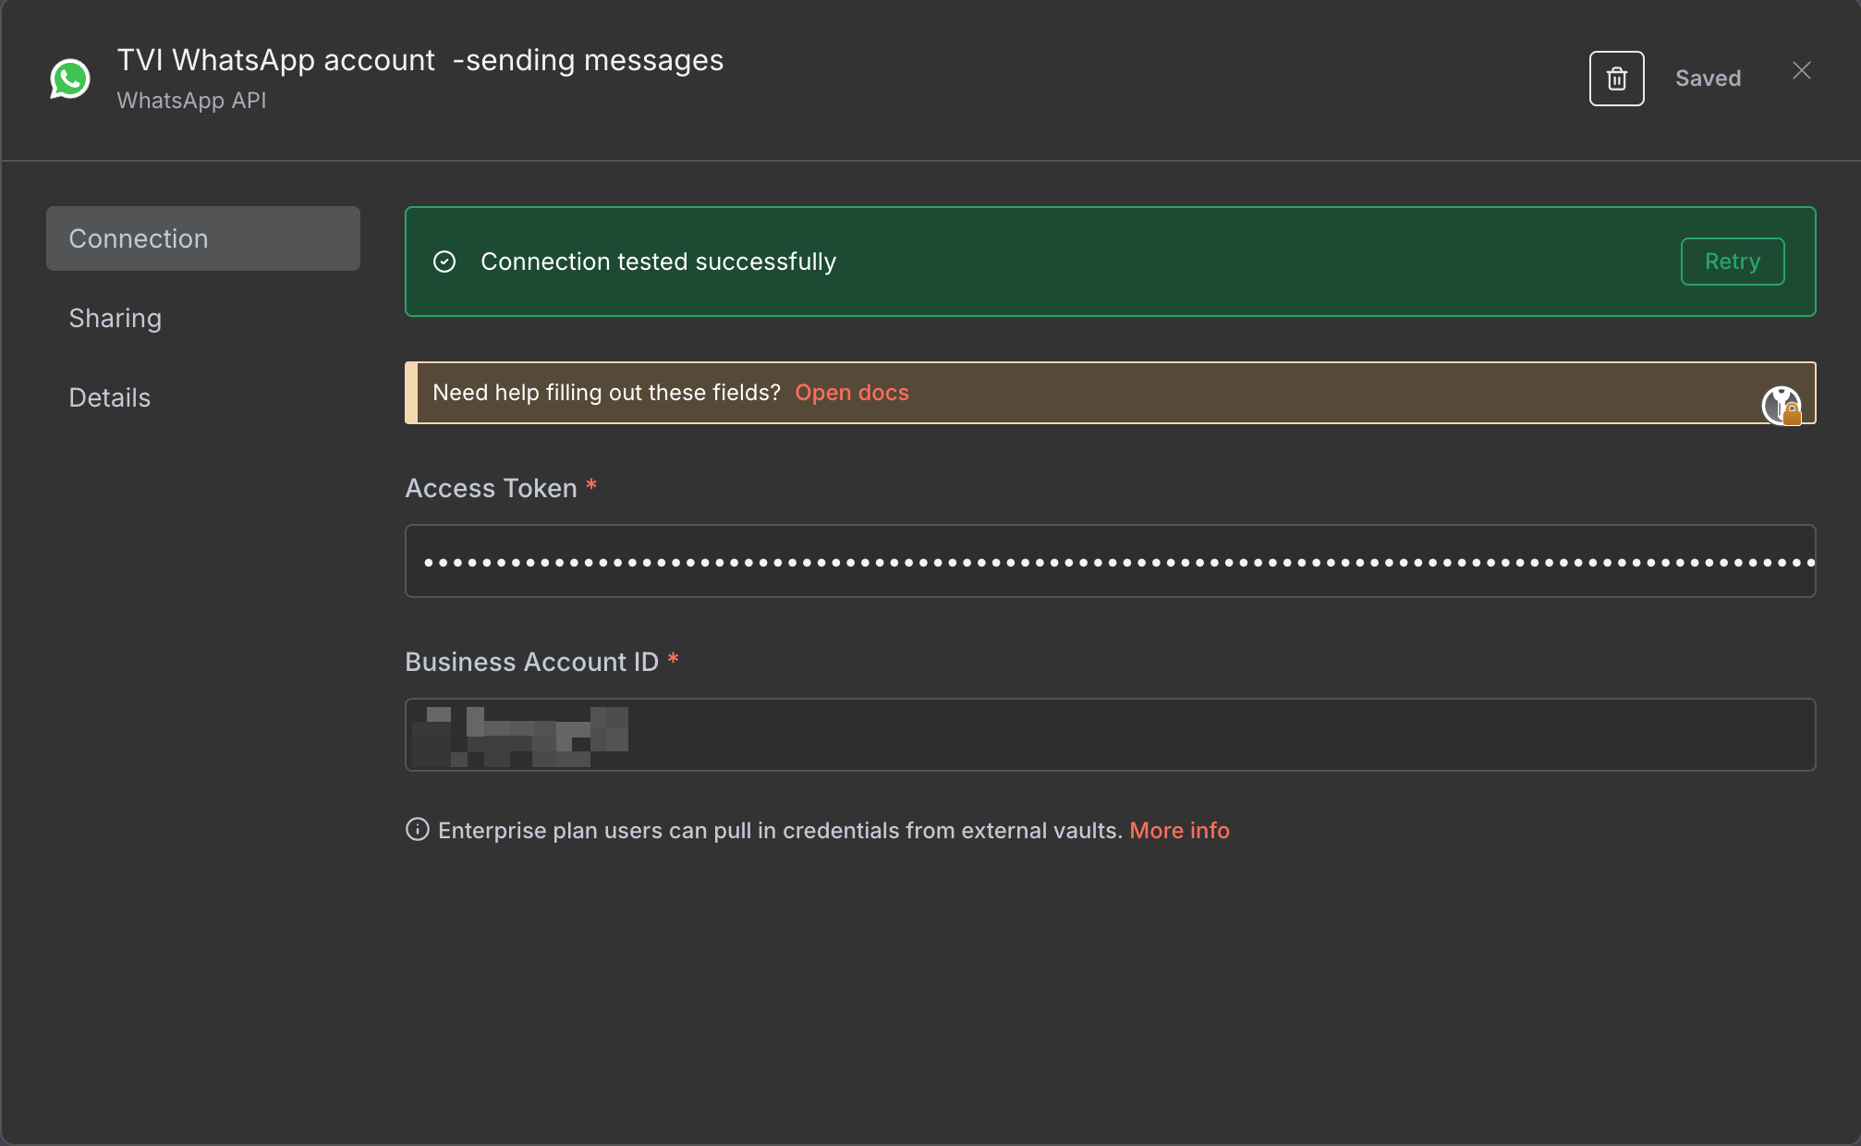Delete credential with the trash icon

click(1616, 79)
